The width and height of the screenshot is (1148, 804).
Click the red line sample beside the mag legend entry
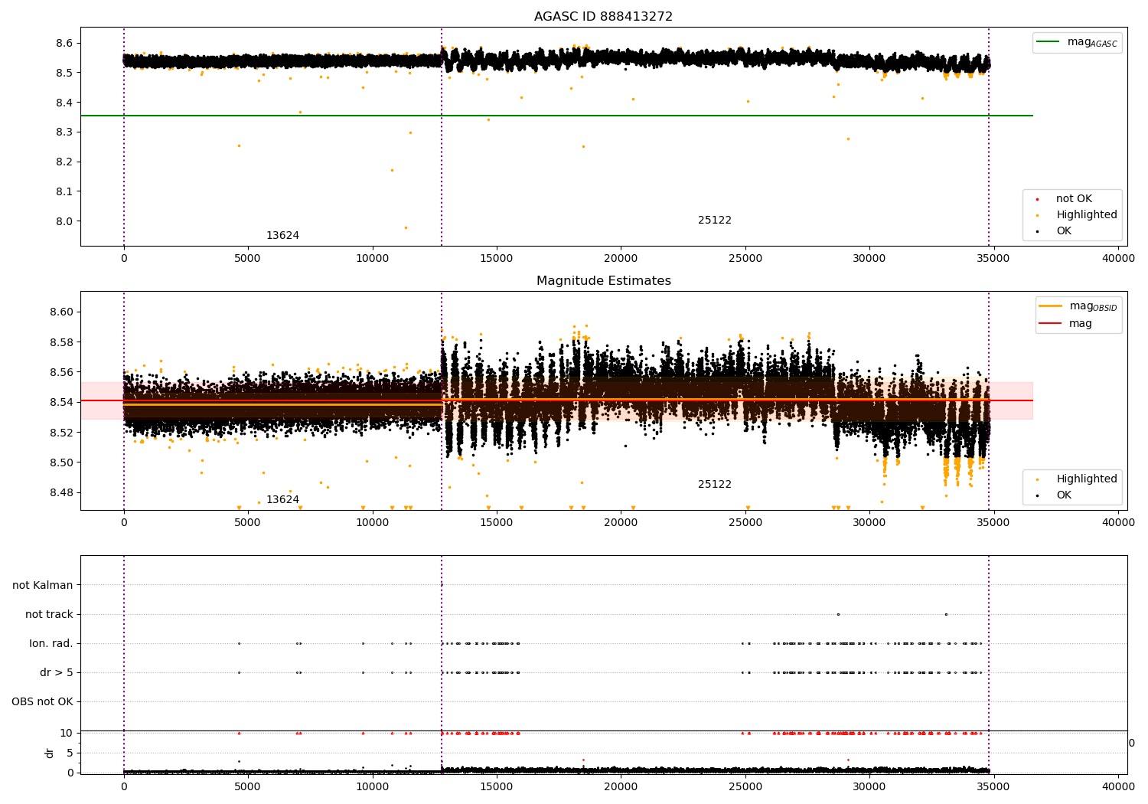click(x=1050, y=324)
